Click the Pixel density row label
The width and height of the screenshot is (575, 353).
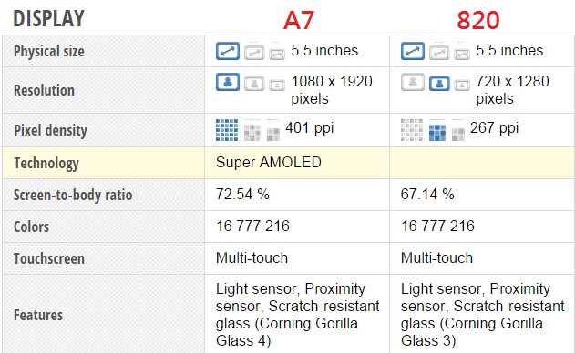(x=51, y=130)
